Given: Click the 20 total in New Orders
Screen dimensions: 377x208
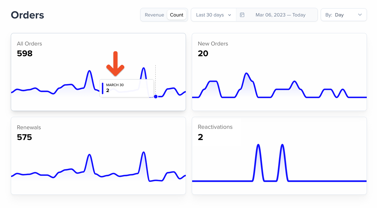Looking at the screenshot, I should (203, 54).
